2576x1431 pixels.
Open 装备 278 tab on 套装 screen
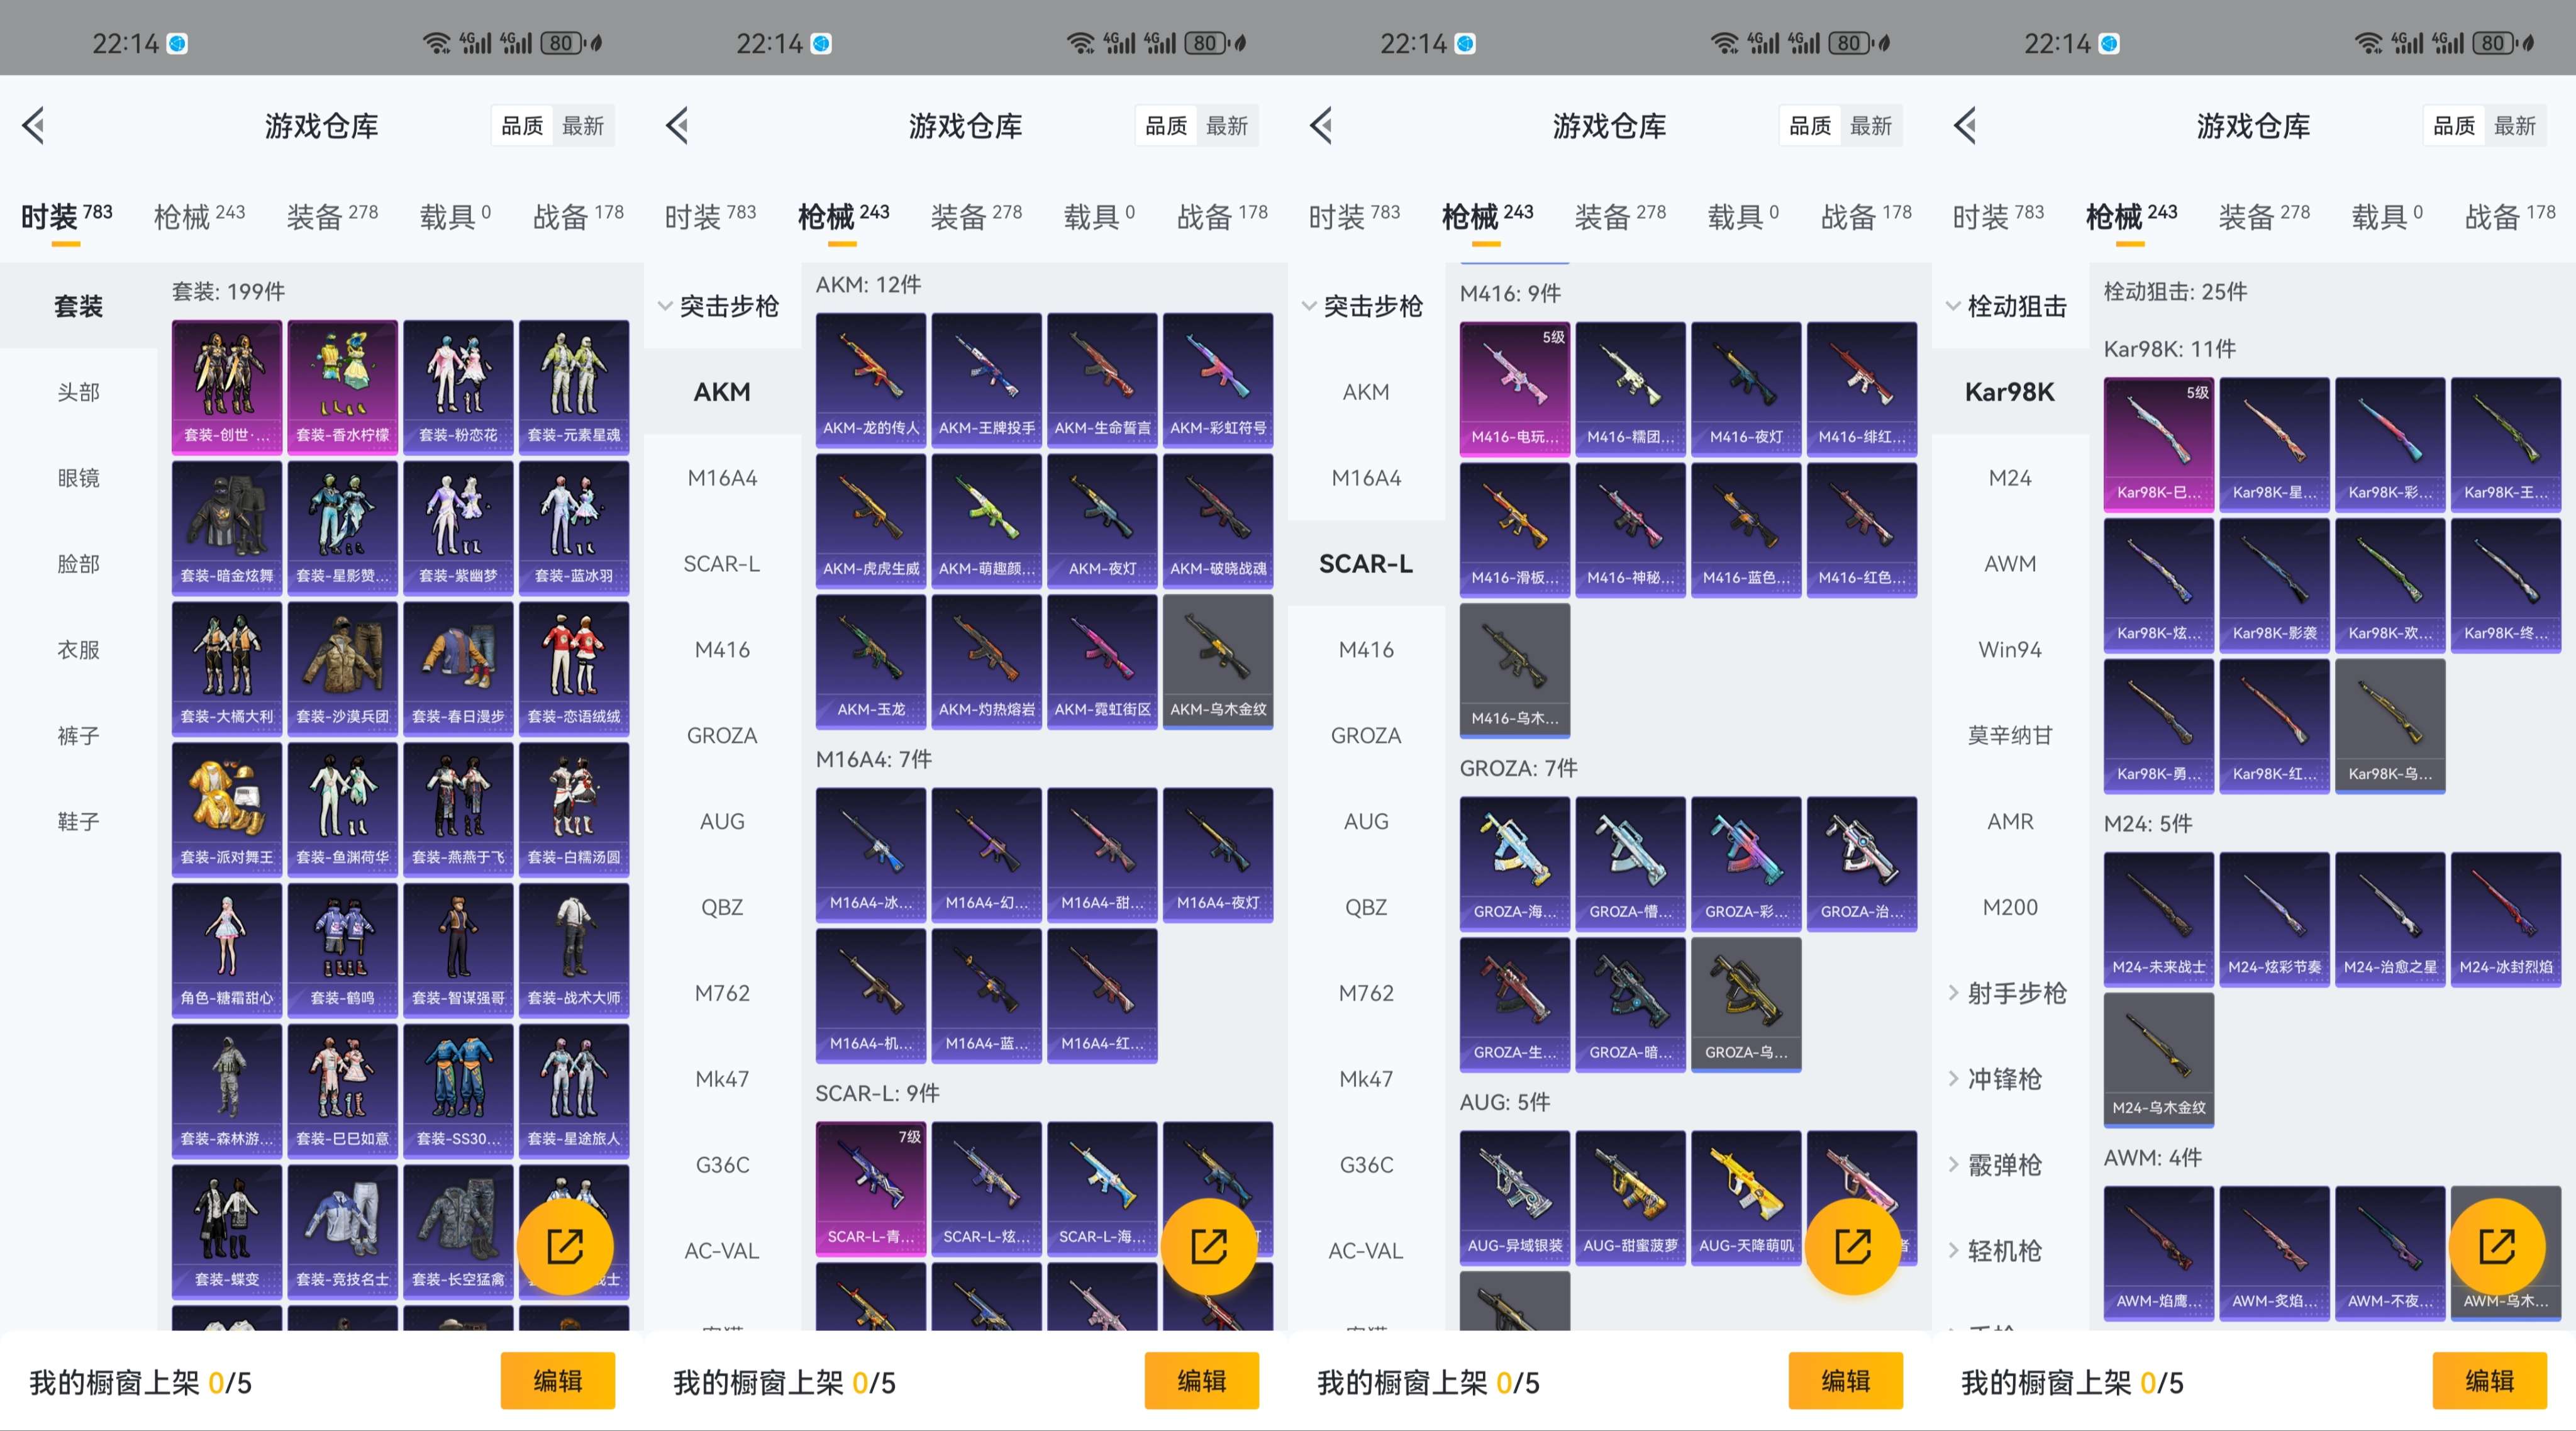click(x=332, y=216)
